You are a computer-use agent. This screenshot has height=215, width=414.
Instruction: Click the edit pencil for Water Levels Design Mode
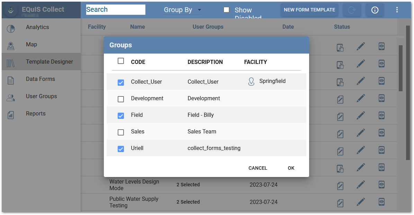[x=361, y=185]
